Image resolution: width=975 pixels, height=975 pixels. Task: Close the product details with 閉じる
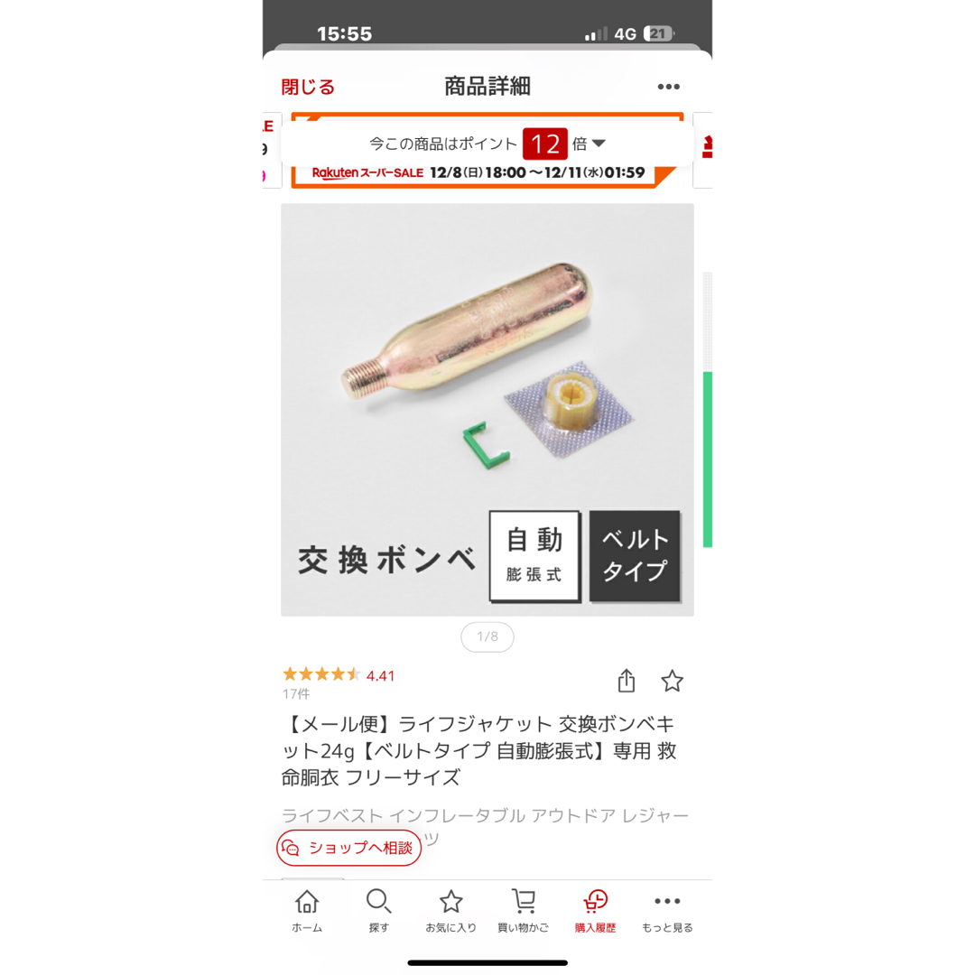pos(308,87)
